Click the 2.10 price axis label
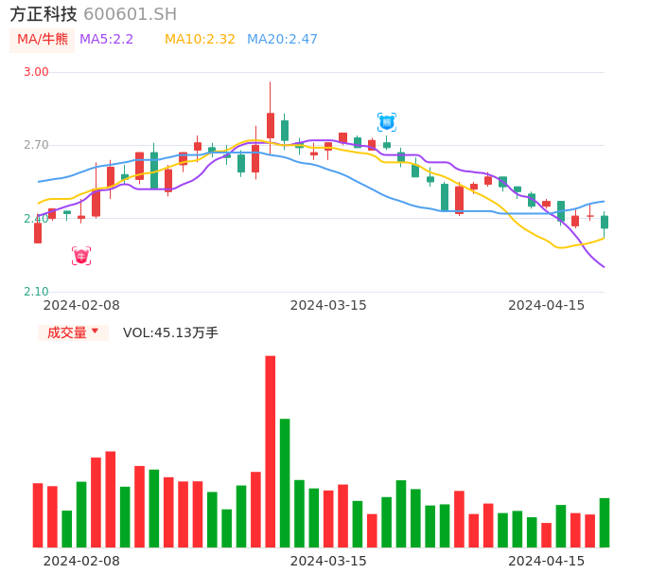Viewport: 649px width, 574px height. [x=36, y=292]
